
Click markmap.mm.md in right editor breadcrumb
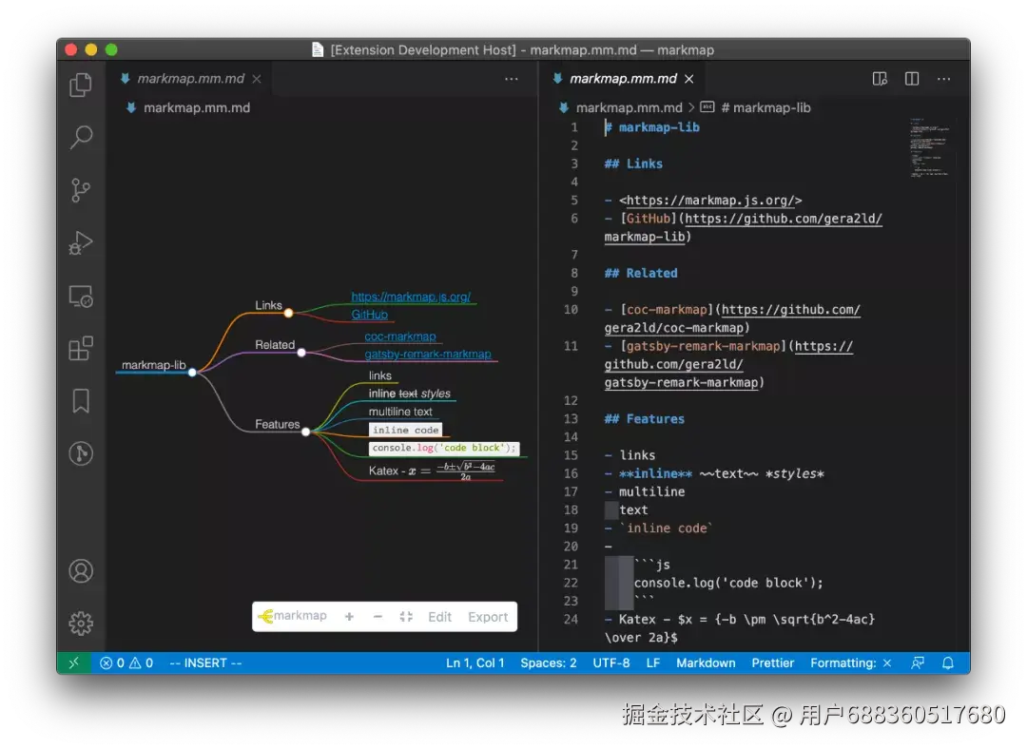click(x=629, y=107)
